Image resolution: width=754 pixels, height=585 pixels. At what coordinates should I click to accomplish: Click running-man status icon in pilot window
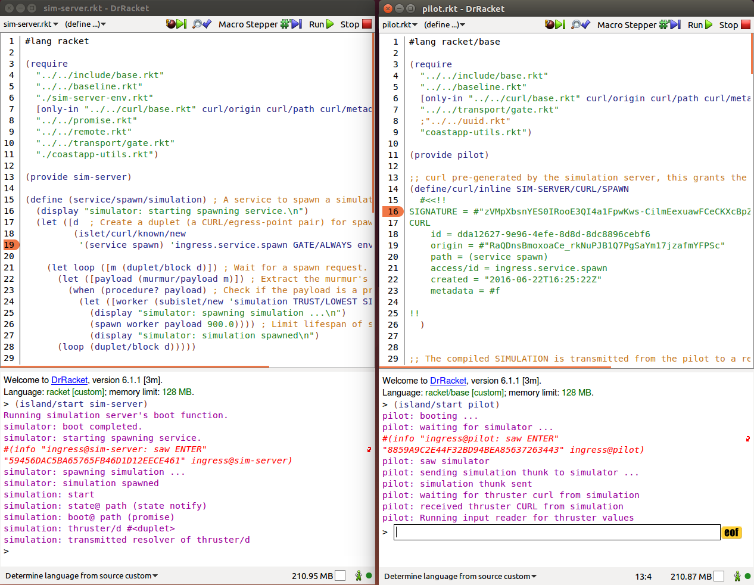[737, 576]
